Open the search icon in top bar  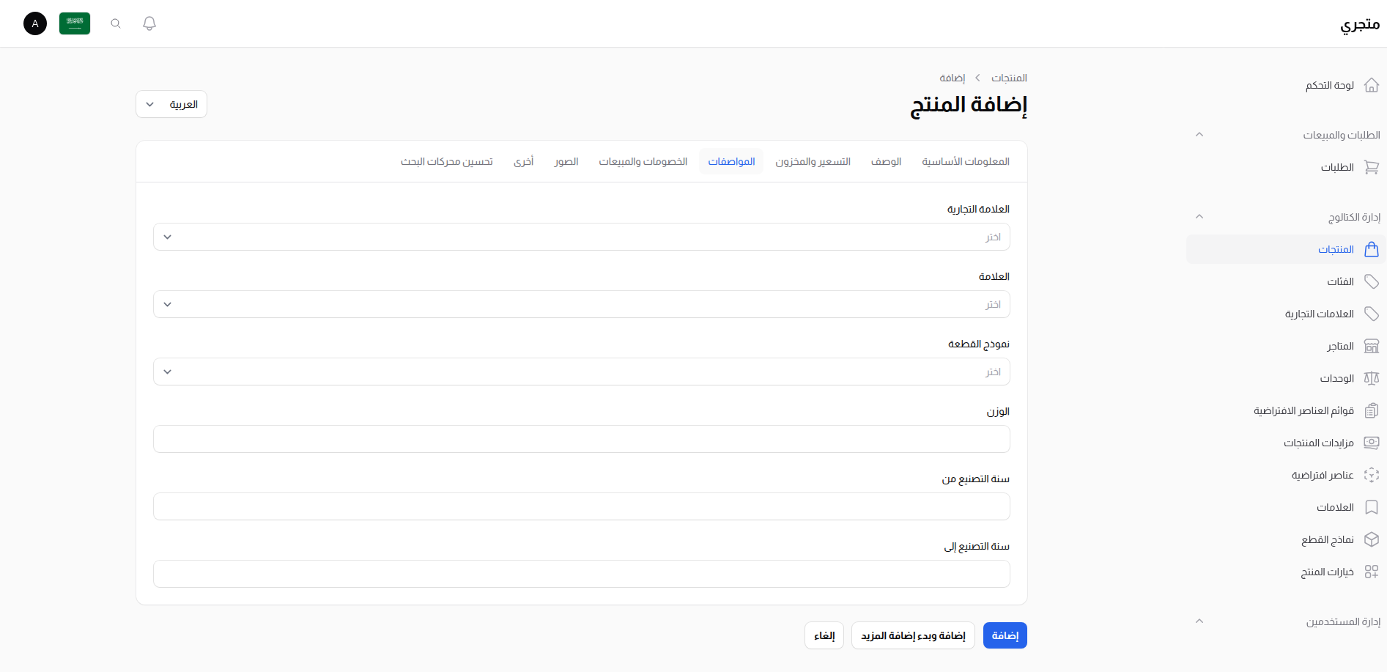click(x=115, y=23)
